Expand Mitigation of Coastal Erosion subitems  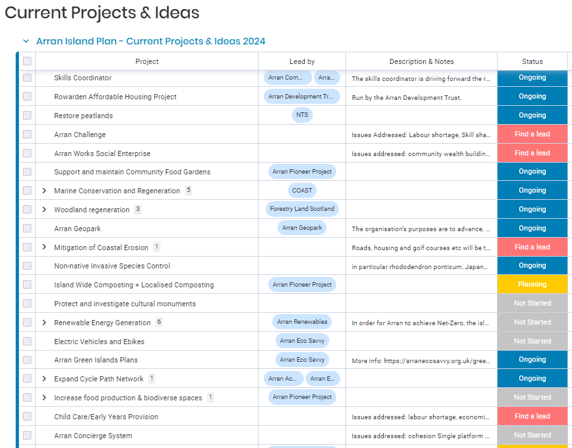44,248
